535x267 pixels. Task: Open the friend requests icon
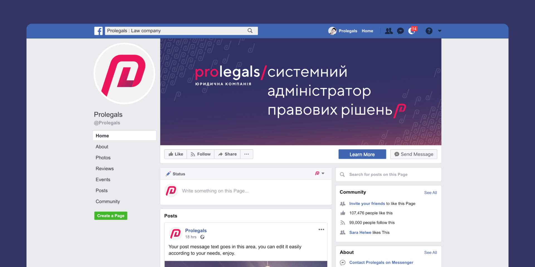click(389, 31)
